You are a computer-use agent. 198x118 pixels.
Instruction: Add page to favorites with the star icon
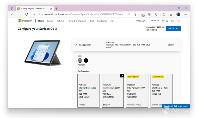coord(135,14)
